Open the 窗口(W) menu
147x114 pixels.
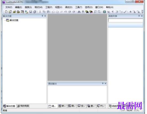[x=99, y=7]
